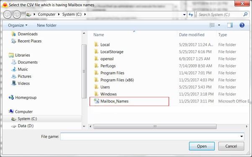Click the Mailbox_Names file icon
The image size is (252, 157).
[96, 101]
